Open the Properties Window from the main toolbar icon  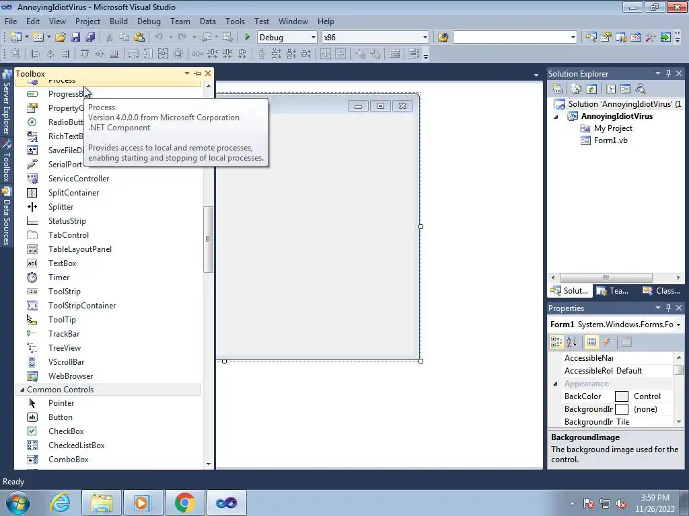606,38
